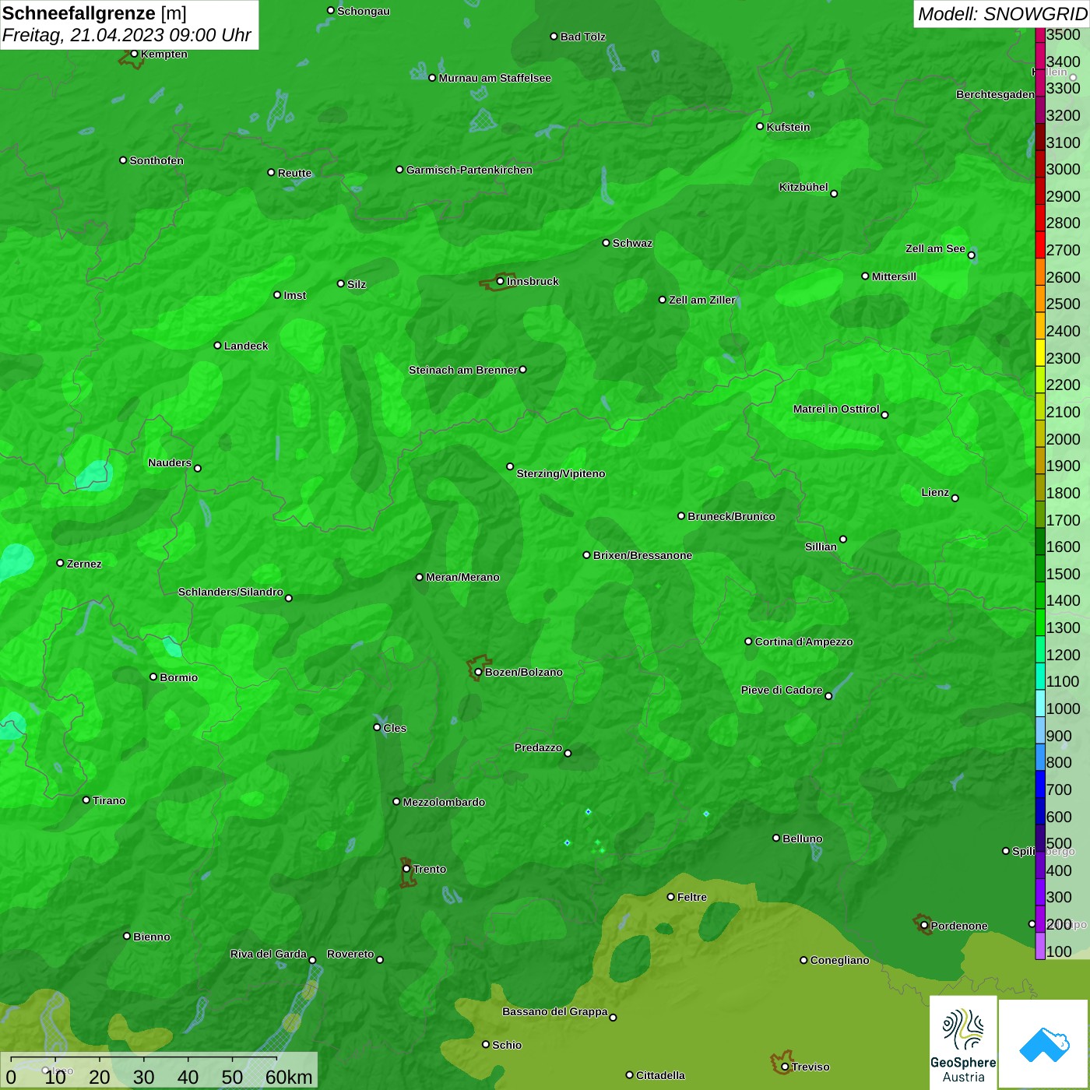
Task: Click the Kufstein location dot
Action: click(760, 126)
